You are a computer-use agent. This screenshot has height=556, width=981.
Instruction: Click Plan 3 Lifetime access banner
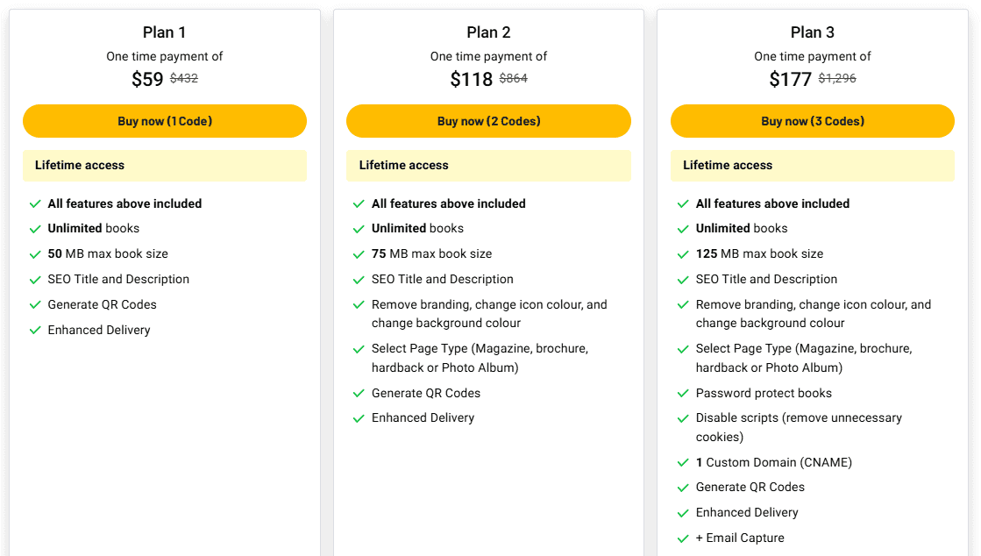(813, 166)
